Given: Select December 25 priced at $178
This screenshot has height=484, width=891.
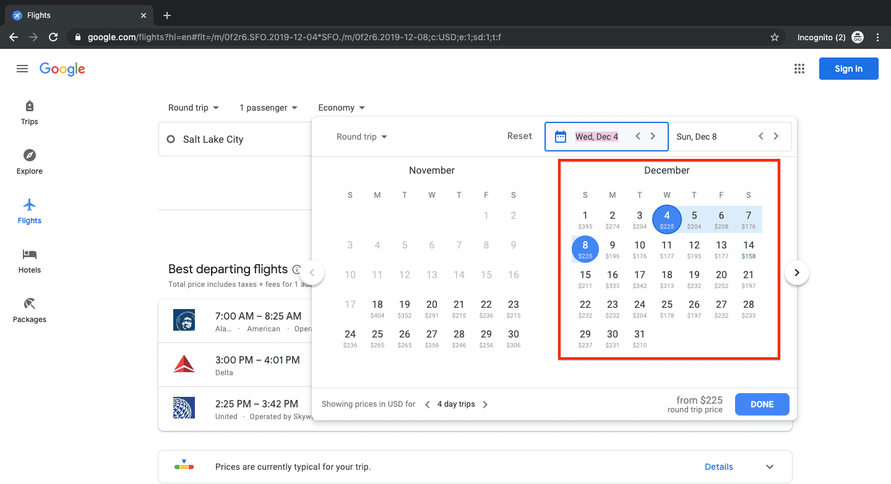Looking at the screenshot, I should 667,308.
